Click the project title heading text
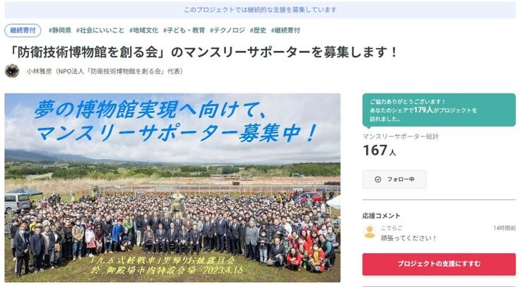Screen dimensions: 520x287 [203, 52]
